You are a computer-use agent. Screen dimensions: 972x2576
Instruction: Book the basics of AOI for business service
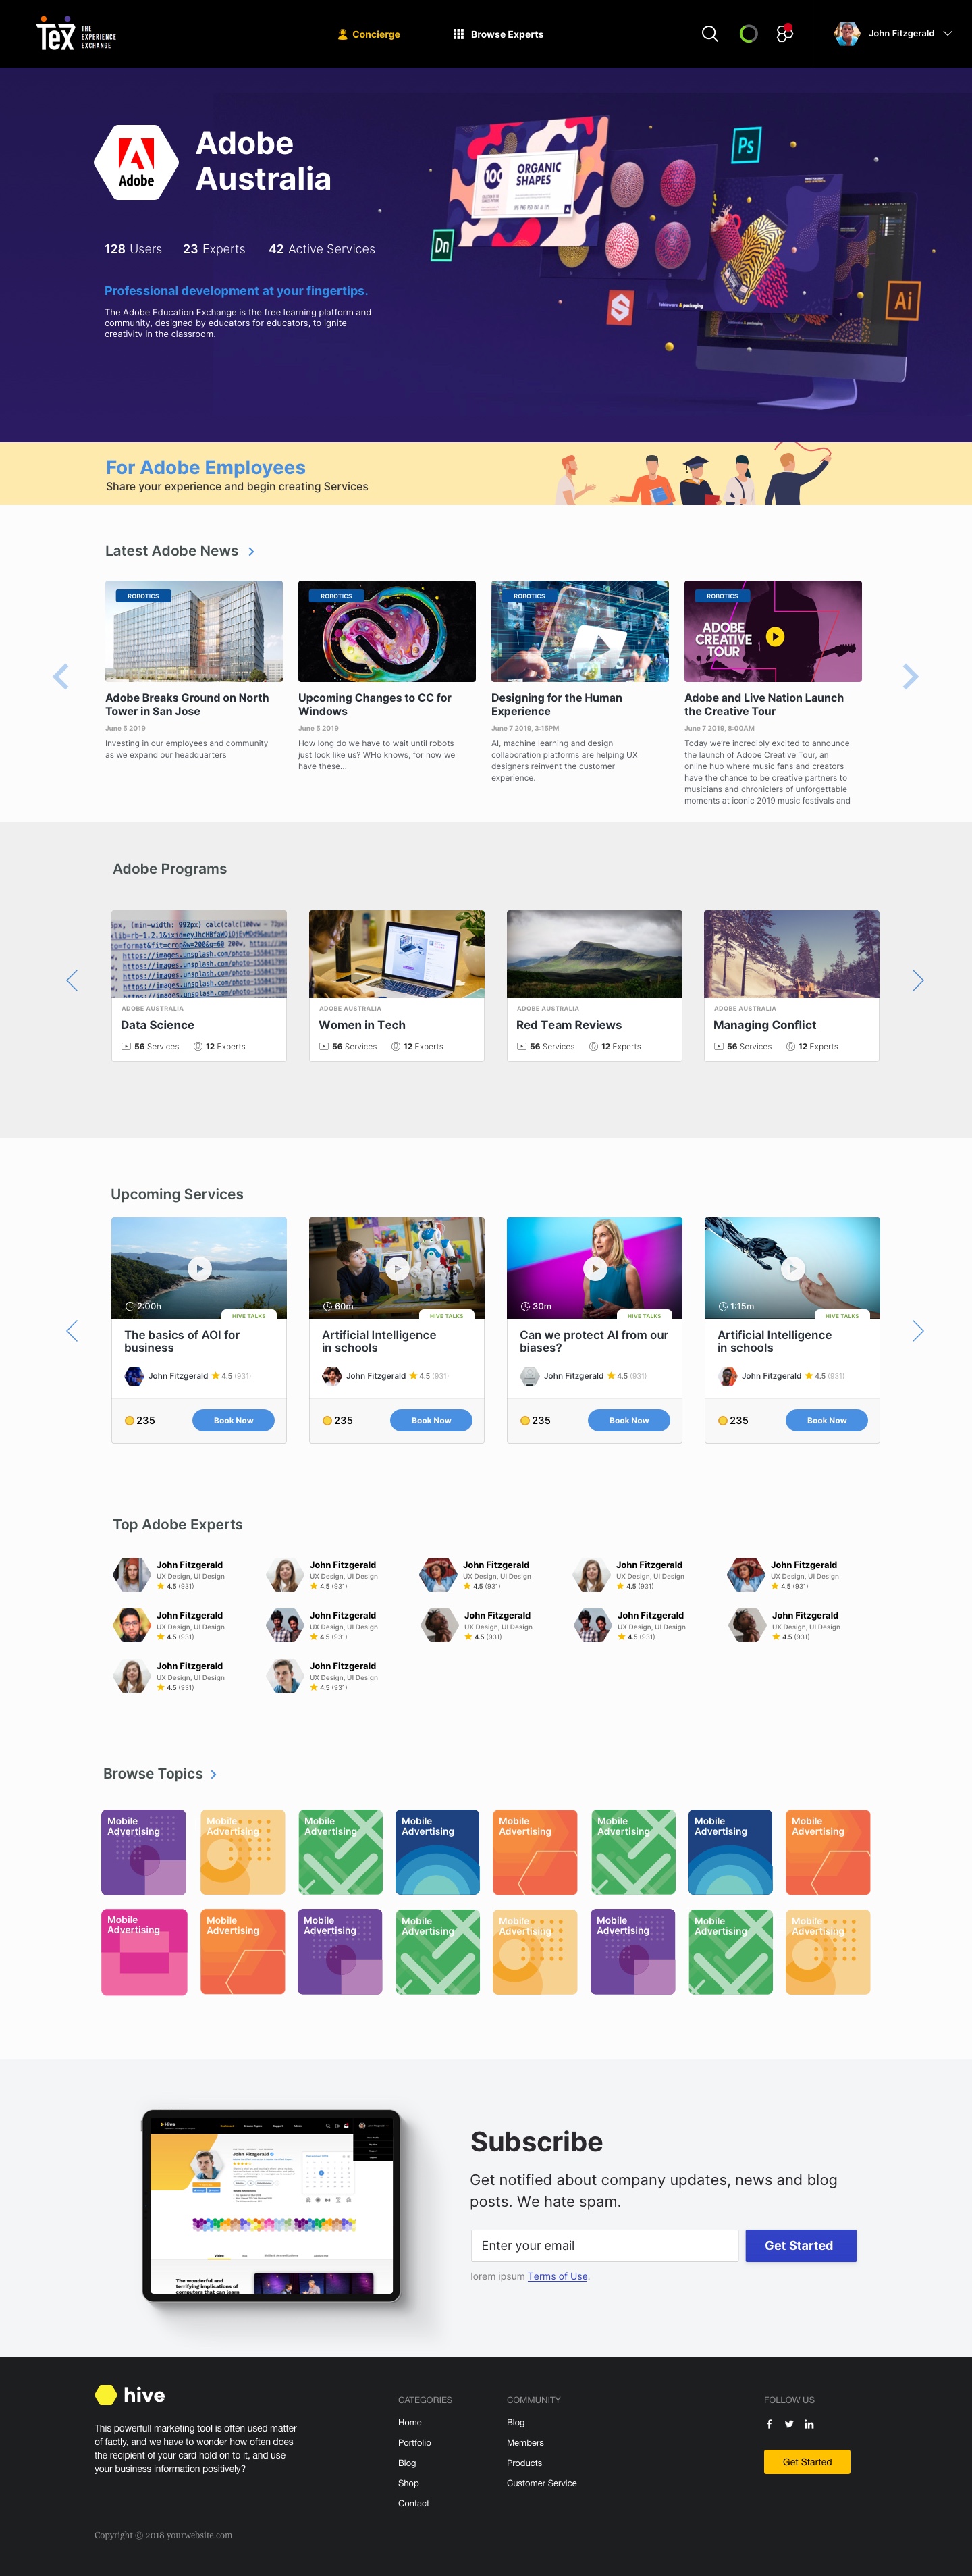click(234, 1420)
